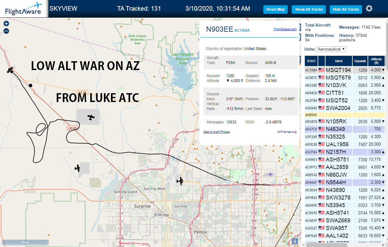The image size is (388, 247).
Task: Select the N105RK aircraft row
Action: pos(345,122)
